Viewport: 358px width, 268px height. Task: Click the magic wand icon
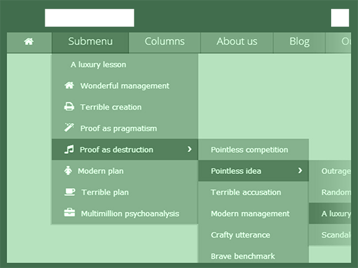69,128
